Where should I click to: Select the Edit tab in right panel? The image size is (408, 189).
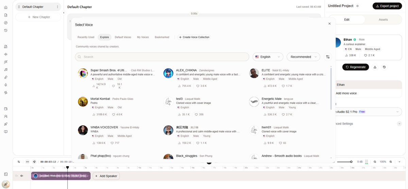pos(347,20)
